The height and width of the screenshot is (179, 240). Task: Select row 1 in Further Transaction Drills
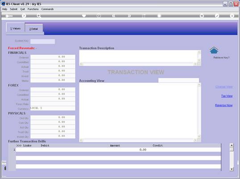click(x=118, y=150)
